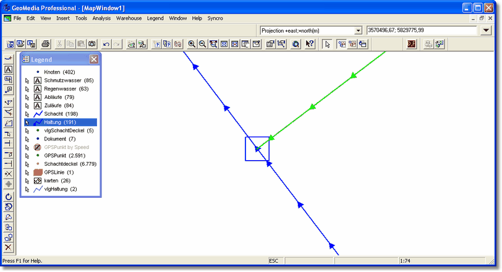Toggle locatability arrow for Regenwasser layer
This screenshot has width=502, height=272.
point(27,89)
